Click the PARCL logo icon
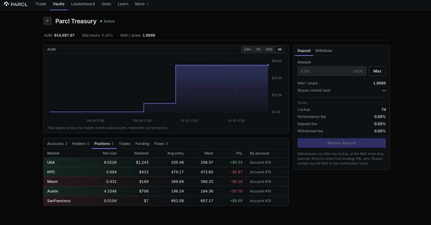 [x=6, y=4]
